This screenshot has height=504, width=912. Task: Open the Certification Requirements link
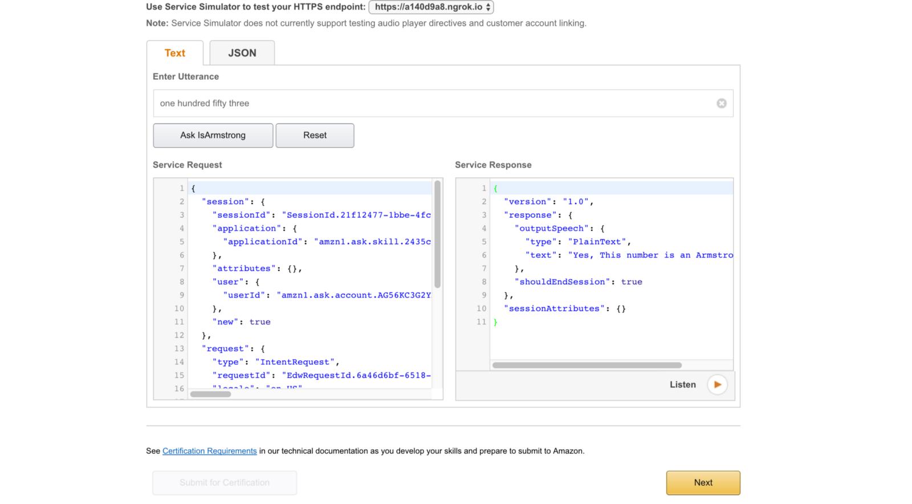[209, 451]
